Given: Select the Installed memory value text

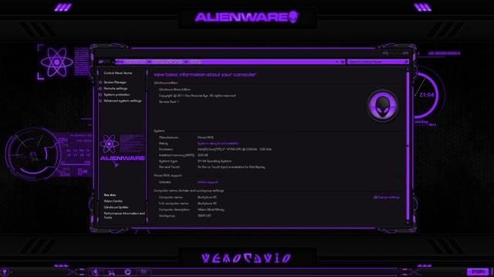Looking at the screenshot, I should point(202,155).
